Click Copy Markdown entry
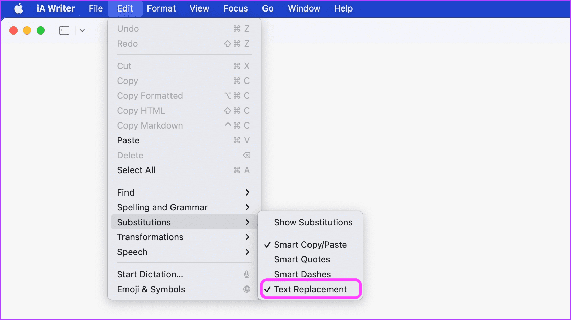Viewport: 571px width, 320px height. [184, 125]
